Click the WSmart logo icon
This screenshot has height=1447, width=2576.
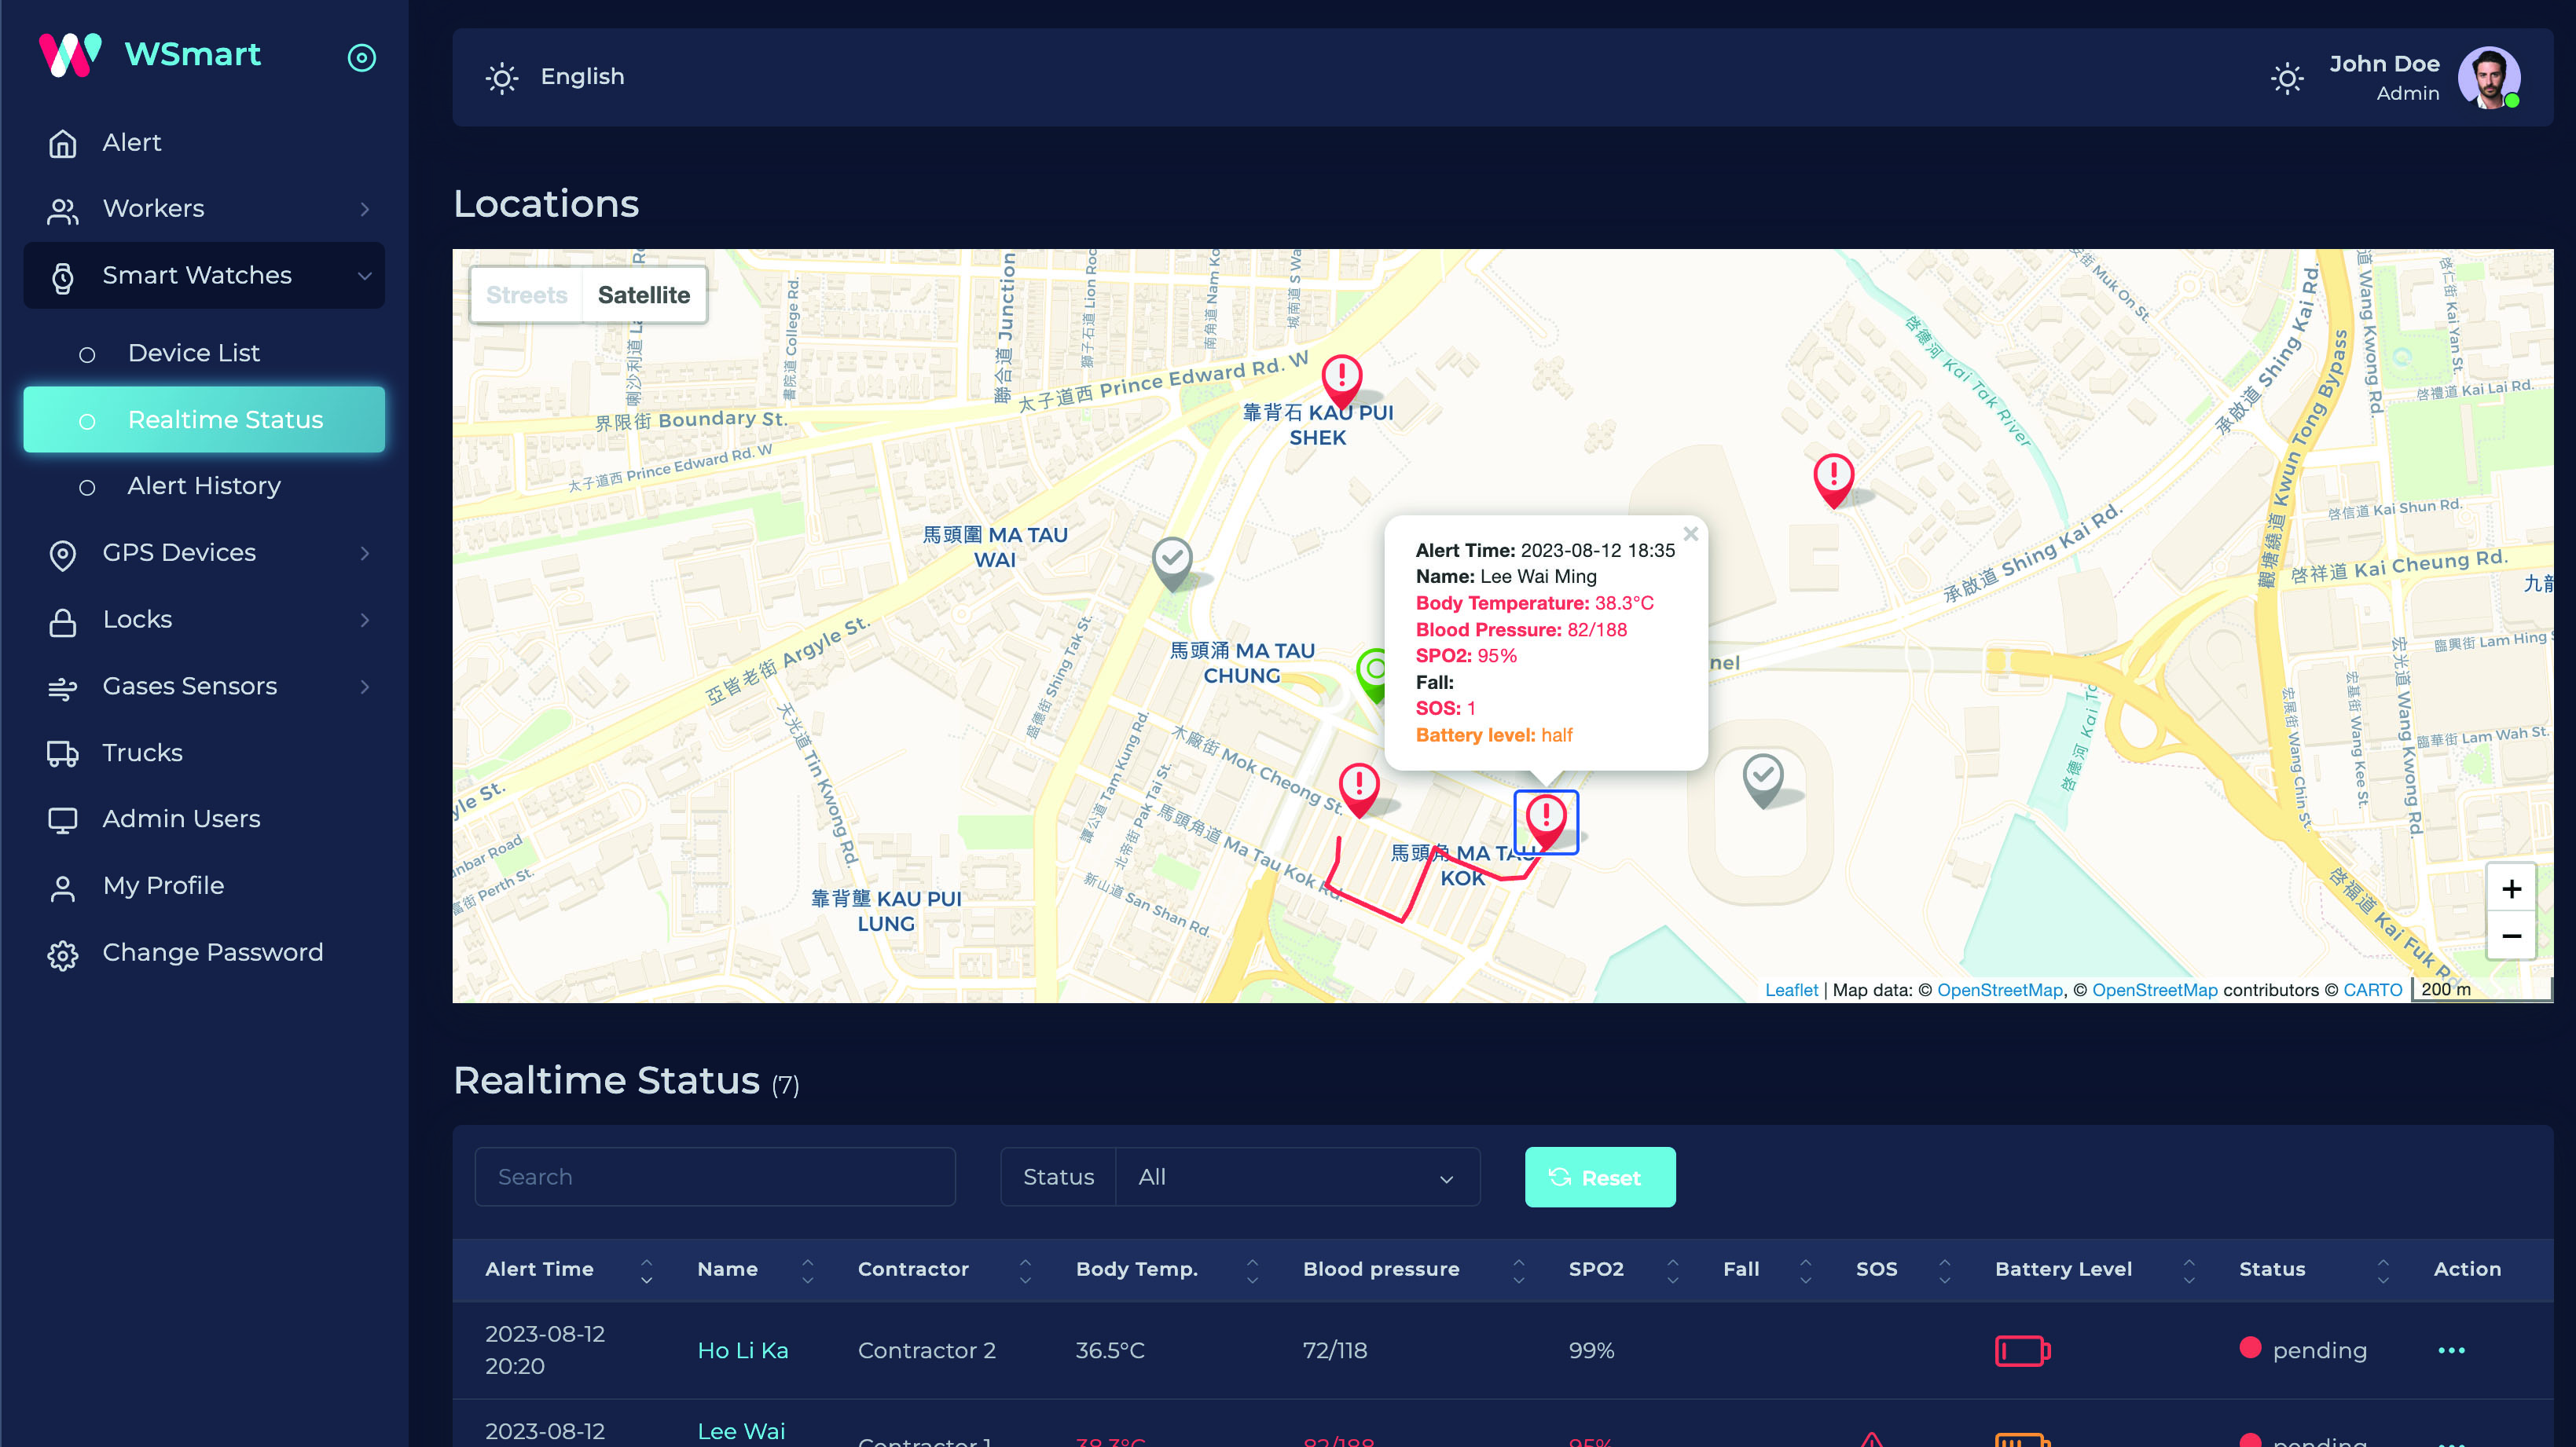point(70,55)
